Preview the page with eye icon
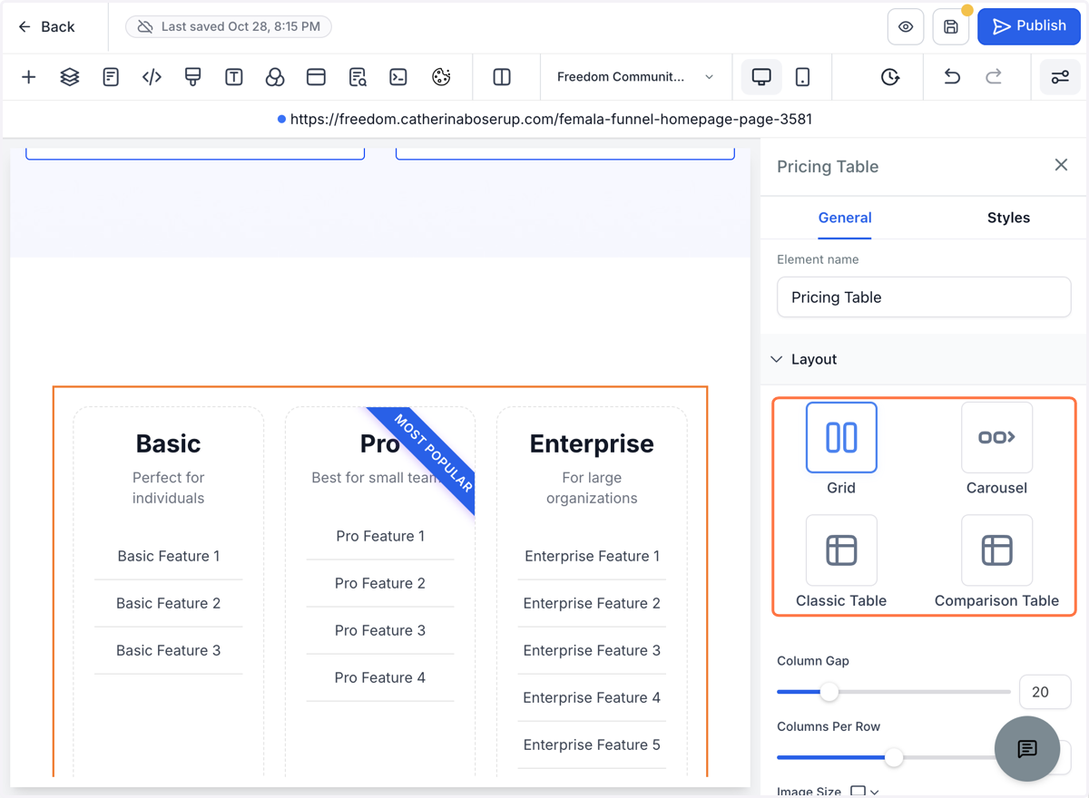Image resolution: width=1089 pixels, height=798 pixels. click(906, 27)
